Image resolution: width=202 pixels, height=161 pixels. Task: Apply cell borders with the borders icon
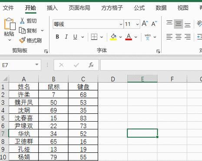click(94, 37)
